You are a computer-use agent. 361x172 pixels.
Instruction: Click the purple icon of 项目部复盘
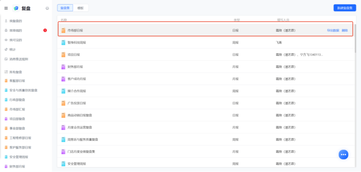[6, 119]
